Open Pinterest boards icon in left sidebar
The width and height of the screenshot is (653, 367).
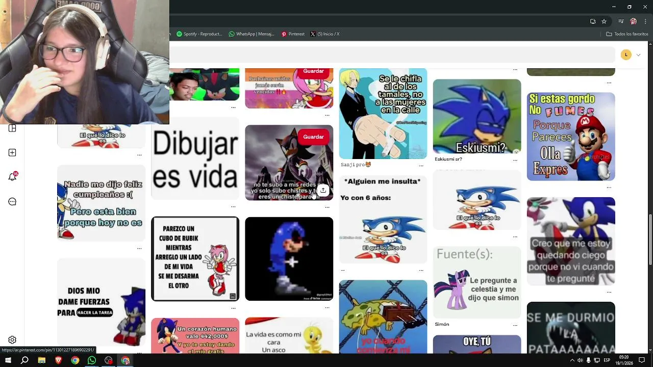tap(12, 128)
